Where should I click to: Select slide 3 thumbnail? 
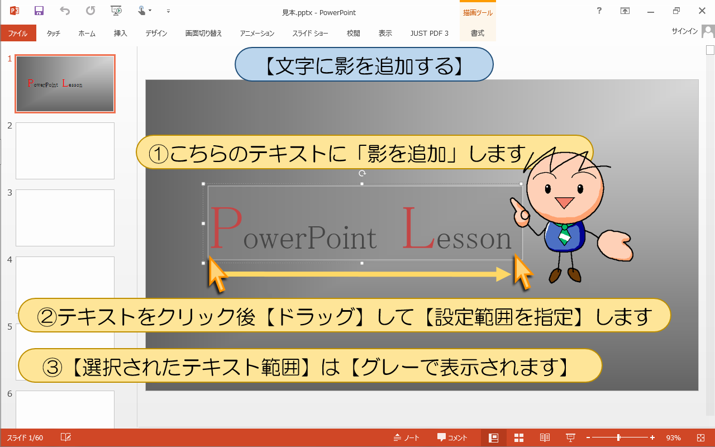coord(65,218)
